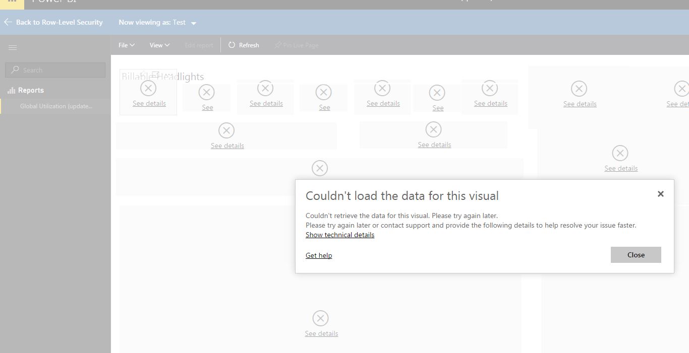Select the Global Utilization report
The width and height of the screenshot is (689, 353).
click(x=56, y=106)
